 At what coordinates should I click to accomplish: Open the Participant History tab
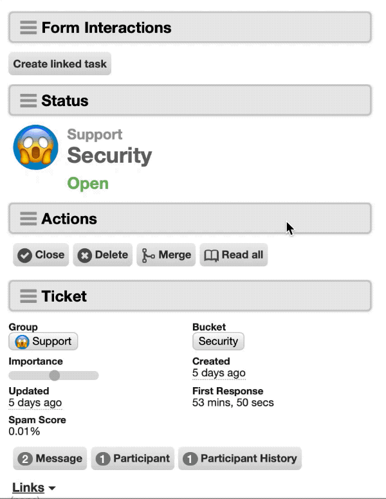[x=240, y=458]
